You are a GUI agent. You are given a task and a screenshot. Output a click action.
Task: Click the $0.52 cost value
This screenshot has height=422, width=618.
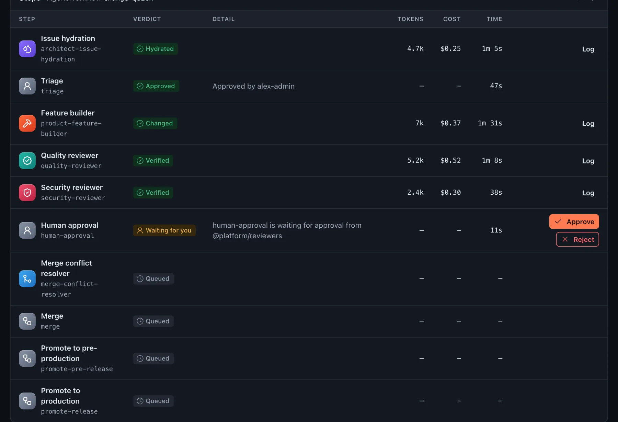(x=450, y=160)
